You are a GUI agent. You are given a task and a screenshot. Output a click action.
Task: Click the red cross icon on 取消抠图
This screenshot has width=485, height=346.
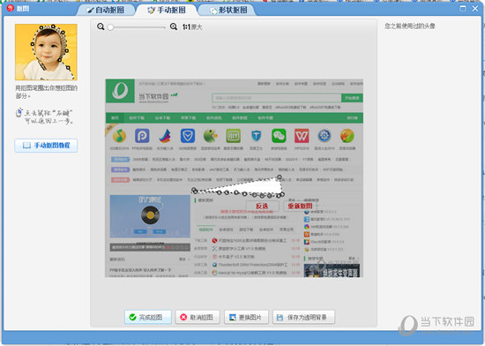[x=183, y=317]
